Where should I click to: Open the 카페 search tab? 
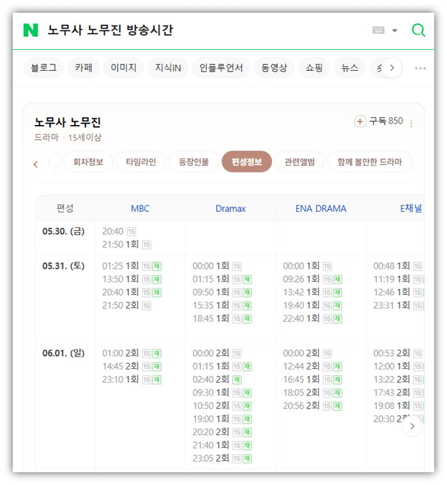84,68
